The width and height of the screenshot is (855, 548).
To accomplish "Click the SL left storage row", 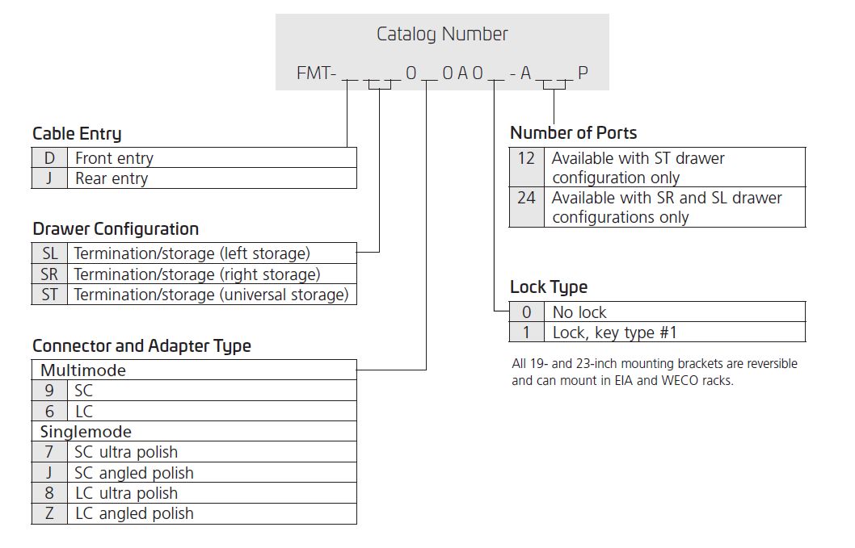I will 194,253.
